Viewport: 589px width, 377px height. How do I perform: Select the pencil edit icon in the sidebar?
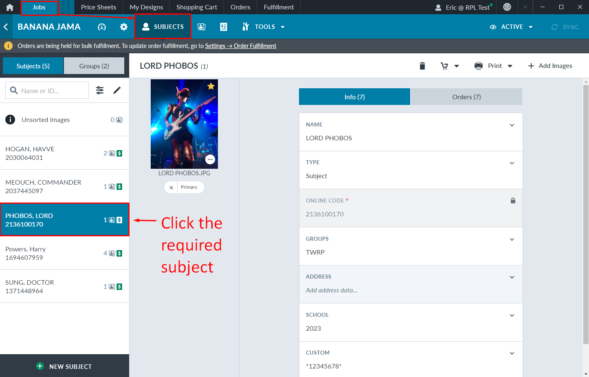click(117, 90)
